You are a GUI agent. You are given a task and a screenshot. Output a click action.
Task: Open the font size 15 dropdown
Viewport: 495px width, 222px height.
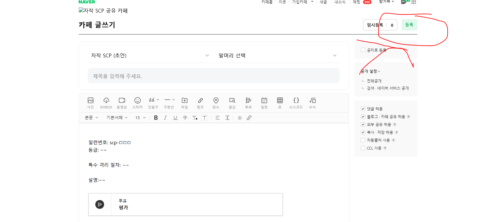coord(140,118)
